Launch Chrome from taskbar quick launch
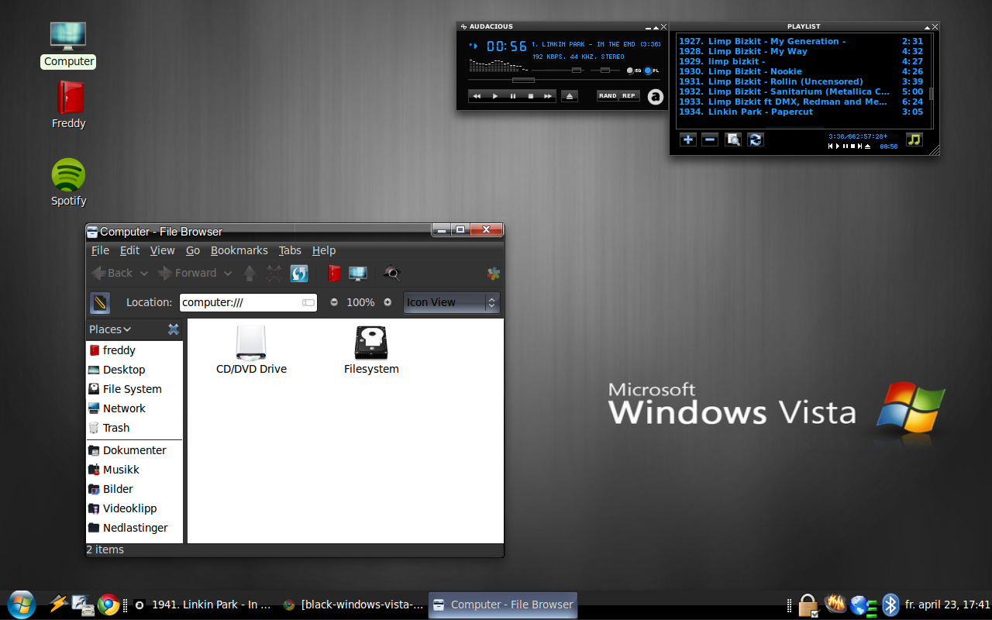 pos(108,604)
